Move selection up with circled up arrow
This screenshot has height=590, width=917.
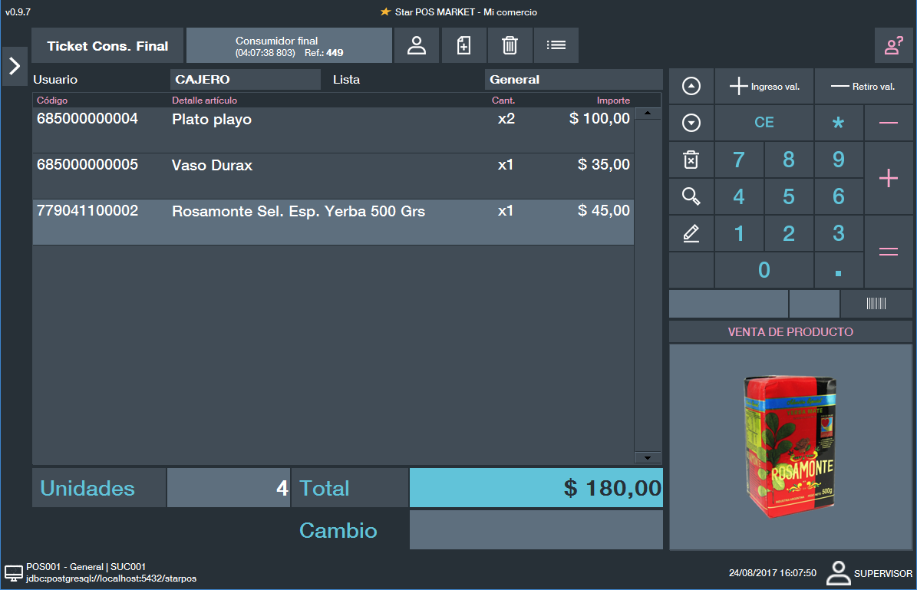tap(691, 87)
